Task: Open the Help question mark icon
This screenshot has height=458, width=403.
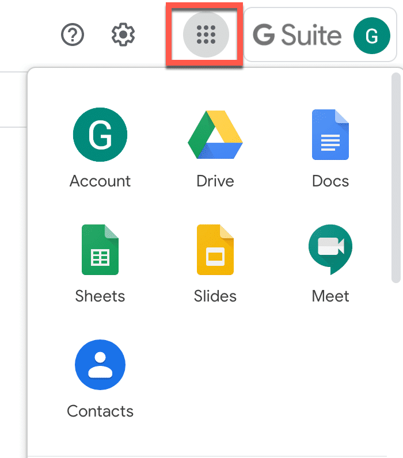Action: click(73, 35)
